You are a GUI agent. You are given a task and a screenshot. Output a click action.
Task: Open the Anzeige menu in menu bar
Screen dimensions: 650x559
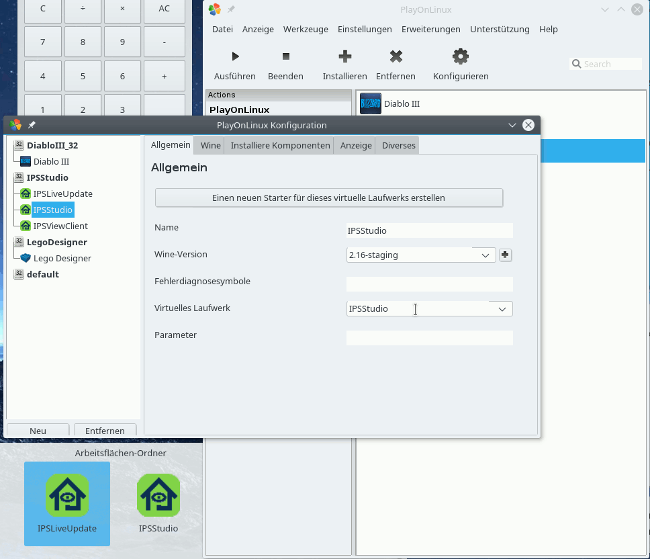point(258,29)
